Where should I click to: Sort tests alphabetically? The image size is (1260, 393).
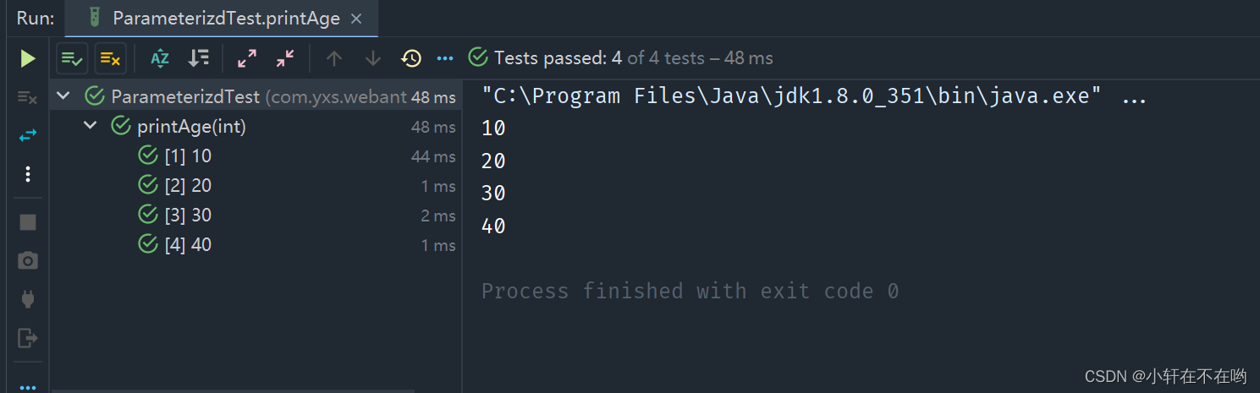160,58
